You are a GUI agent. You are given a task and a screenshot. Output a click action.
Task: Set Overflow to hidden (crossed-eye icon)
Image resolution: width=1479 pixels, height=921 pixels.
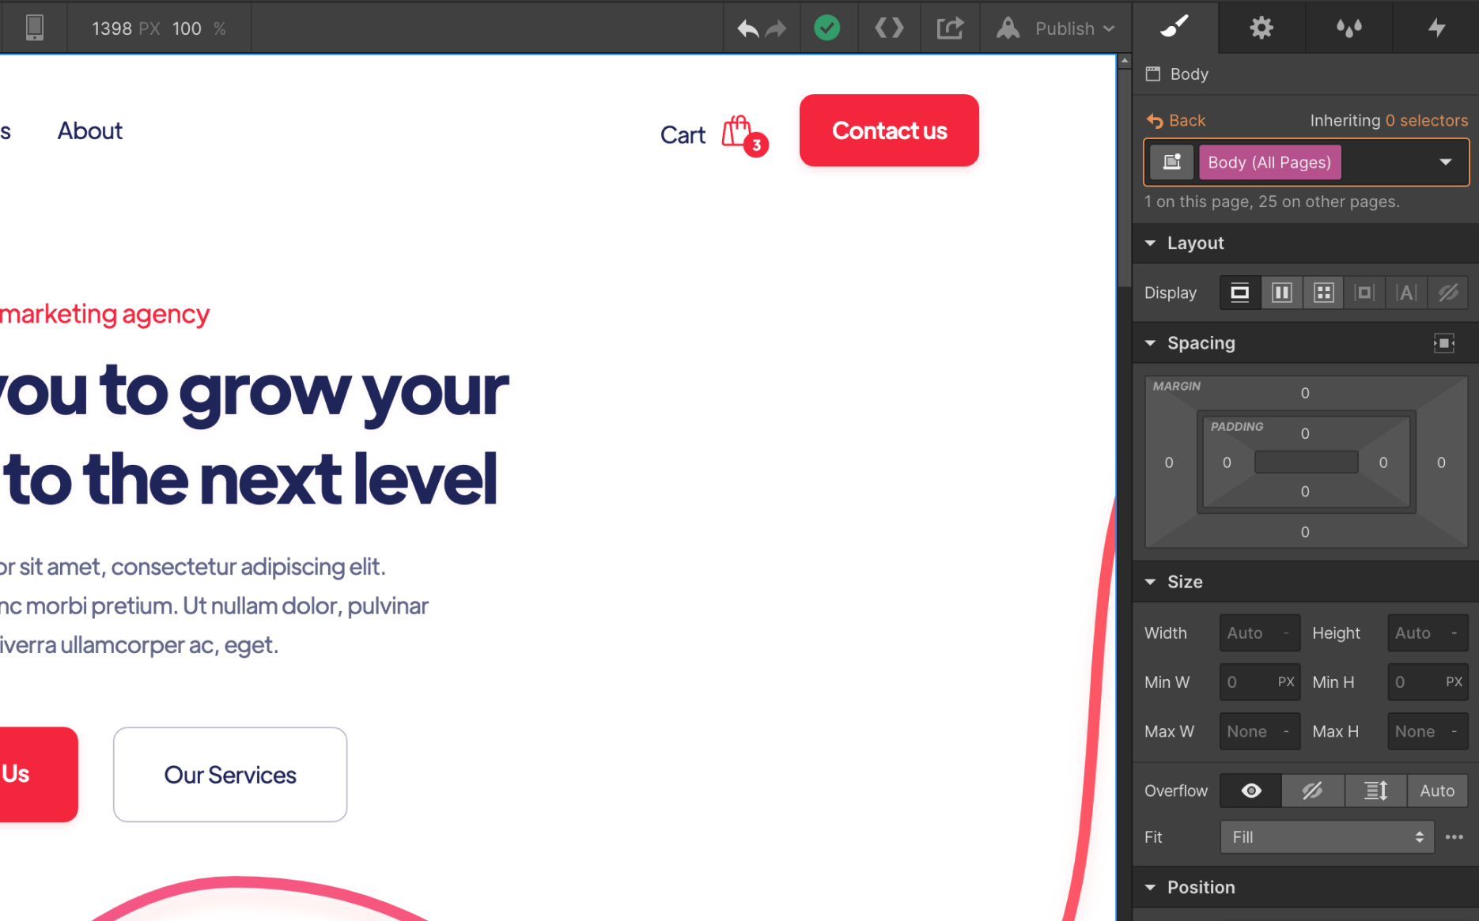pos(1312,790)
